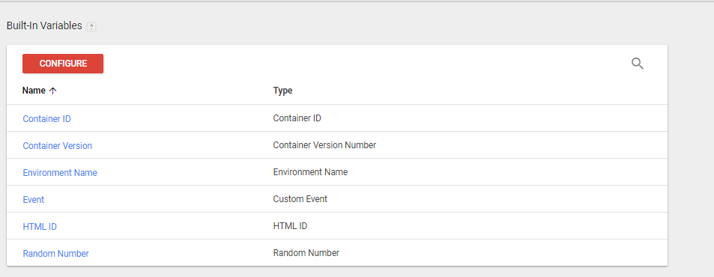The image size is (714, 277).
Task: Select the Container ID type cell
Action: (297, 118)
